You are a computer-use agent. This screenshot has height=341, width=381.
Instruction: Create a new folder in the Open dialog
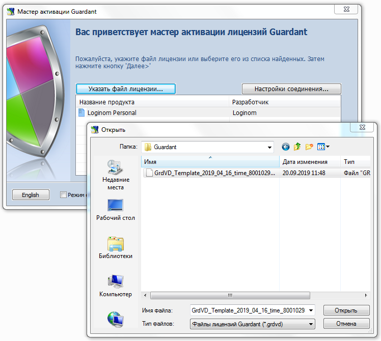point(309,147)
